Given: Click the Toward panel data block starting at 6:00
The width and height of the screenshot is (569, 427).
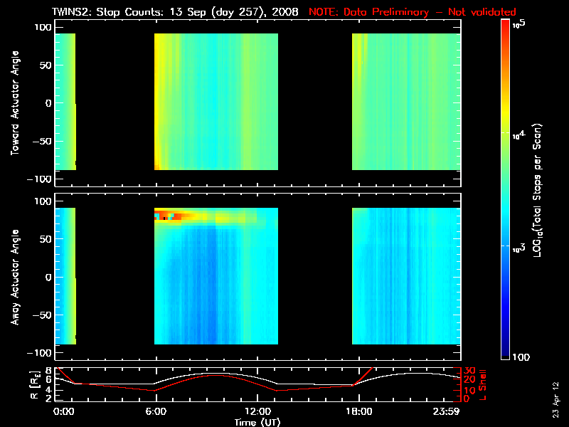Looking at the screenshot, I should pyautogui.click(x=216, y=102).
